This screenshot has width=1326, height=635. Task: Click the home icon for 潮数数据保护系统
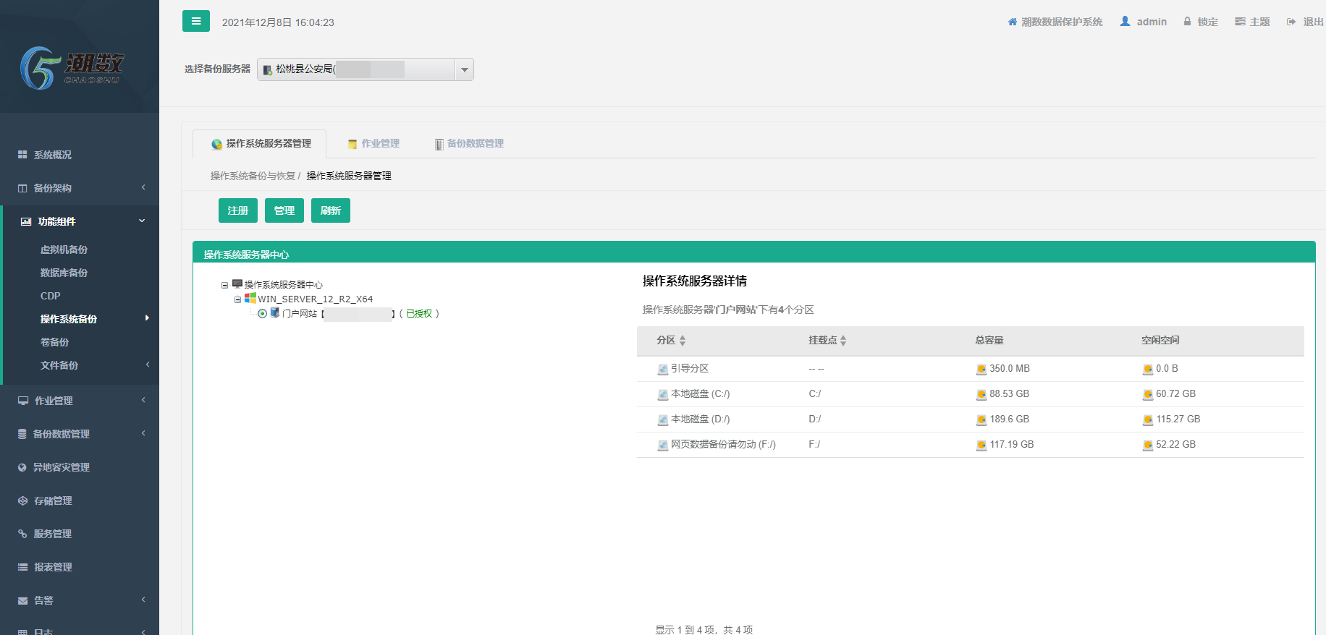pyautogui.click(x=1012, y=22)
